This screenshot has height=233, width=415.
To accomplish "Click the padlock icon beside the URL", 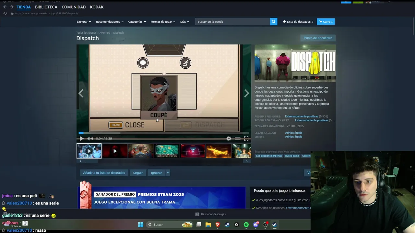I will pyautogui.click(x=12, y=13).
